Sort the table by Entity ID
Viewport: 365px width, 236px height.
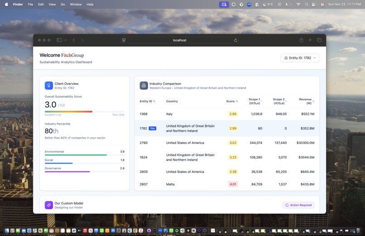pyautogui.click(x=147, y=101)
